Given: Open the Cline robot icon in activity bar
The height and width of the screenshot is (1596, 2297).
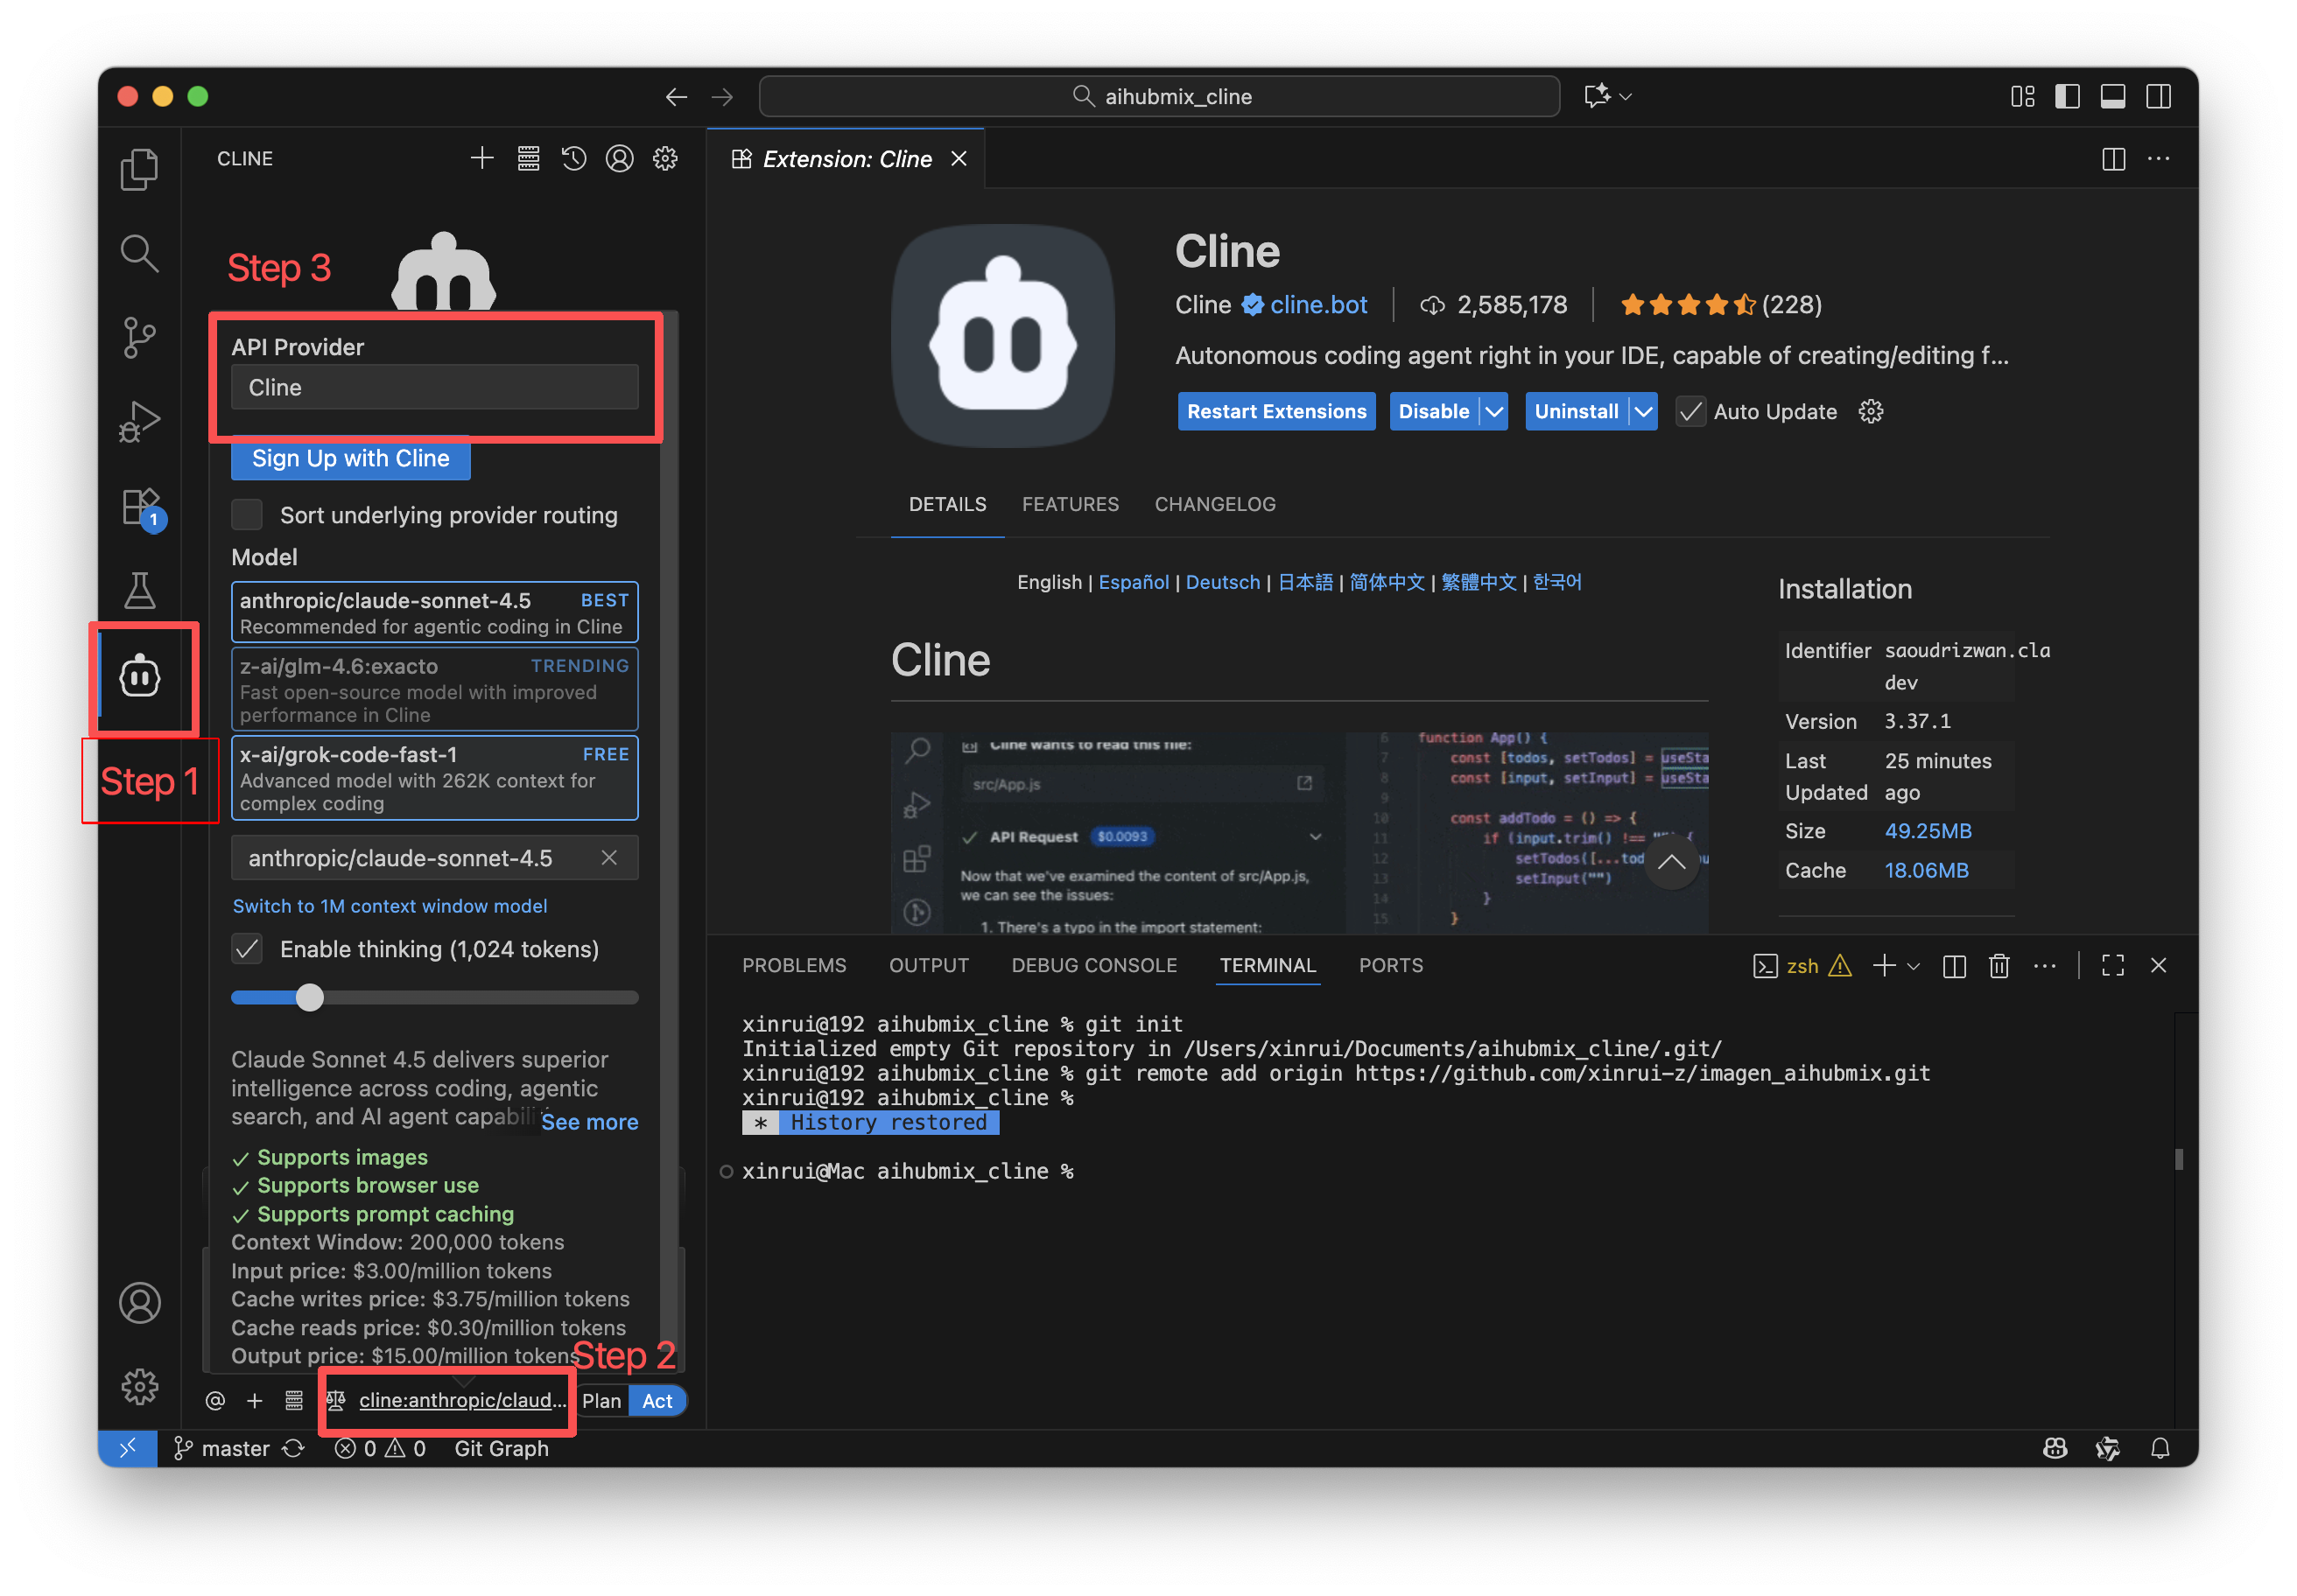Looking at the screenshot, I should click(x=140, y=677).
